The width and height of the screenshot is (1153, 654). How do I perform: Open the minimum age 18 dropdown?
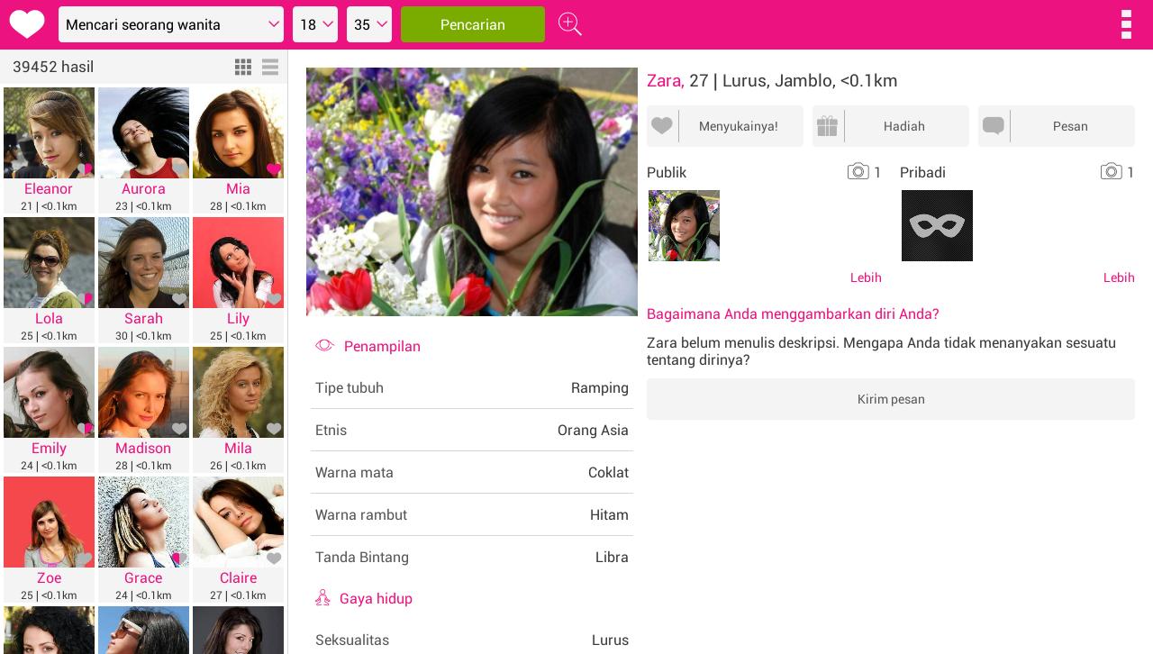click(x=315, y=24)
